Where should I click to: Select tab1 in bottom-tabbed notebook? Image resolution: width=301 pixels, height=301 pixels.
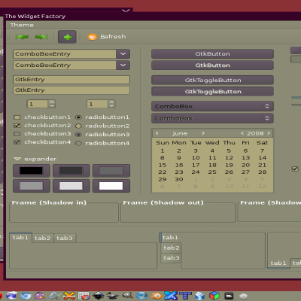pos(278,263)
